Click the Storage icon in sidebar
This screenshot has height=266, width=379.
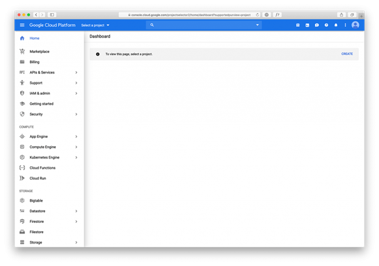pyautogui.click(x=23, y=242)
